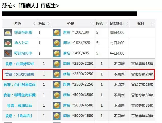Click the 提瓦特煎蛋 dish icon

click(8, 33)
